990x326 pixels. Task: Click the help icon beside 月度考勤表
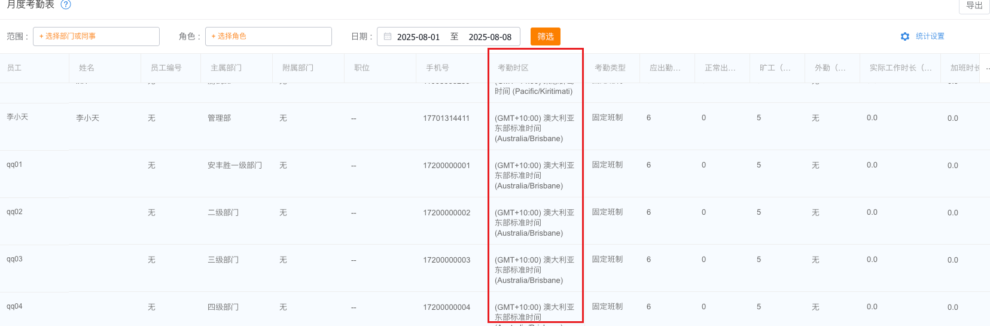point(66,5)
